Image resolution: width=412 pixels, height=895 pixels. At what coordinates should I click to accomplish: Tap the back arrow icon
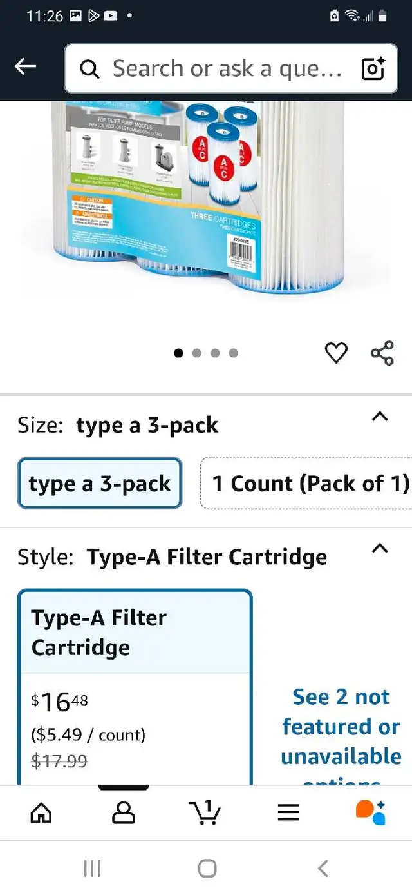[x=26, y=66]
